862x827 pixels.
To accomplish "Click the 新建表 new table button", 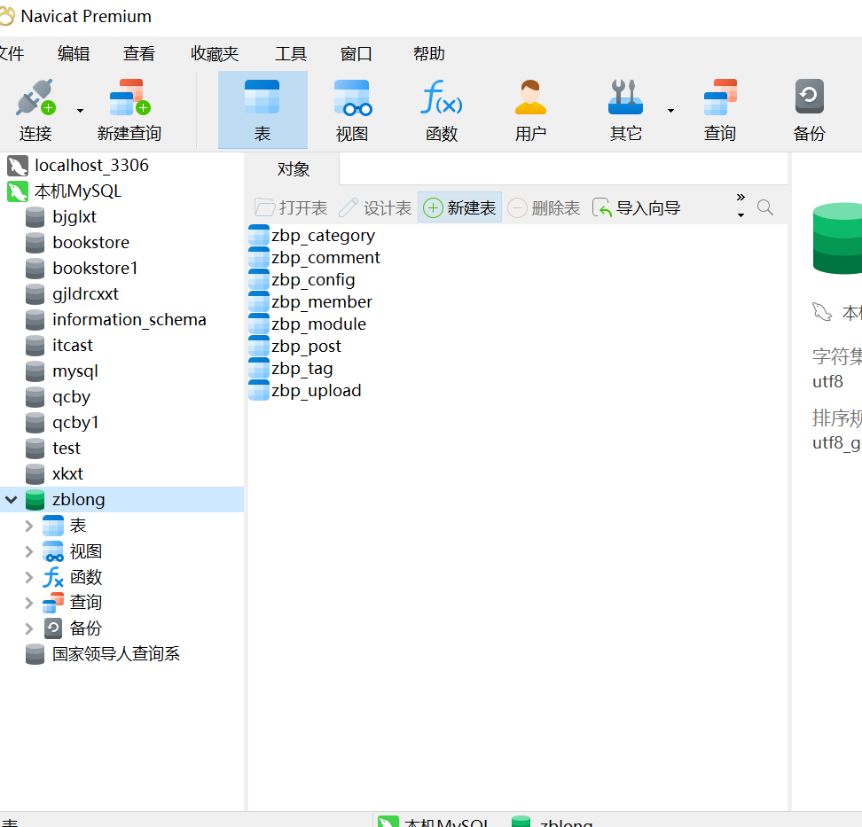I will click(x=459, y=207).
